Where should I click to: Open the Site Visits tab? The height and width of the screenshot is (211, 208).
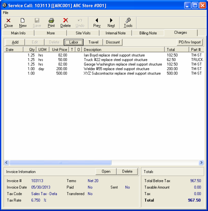pyautogui.click(x=83, y=33)
